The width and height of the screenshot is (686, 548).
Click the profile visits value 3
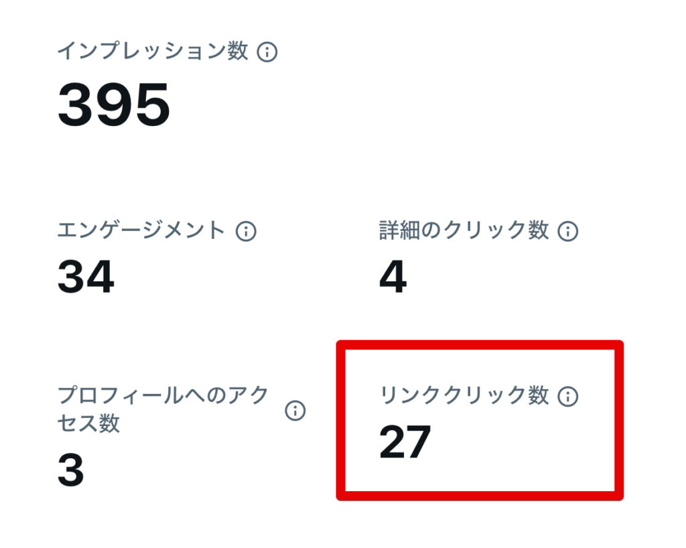click(x=71, y=470)
